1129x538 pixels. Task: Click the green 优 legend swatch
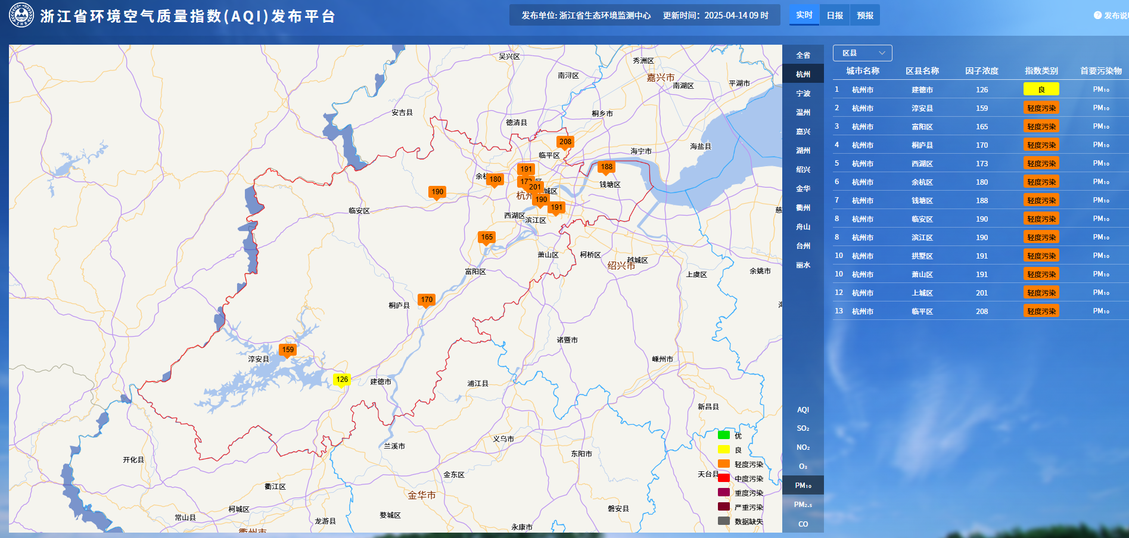(724, 435)
